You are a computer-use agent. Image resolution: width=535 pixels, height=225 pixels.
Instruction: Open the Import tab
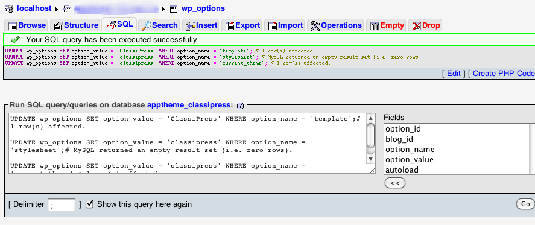click(x=285, y=25)
